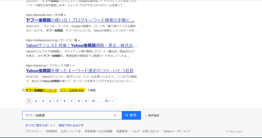
Task: Go to results page 9
Action: coord(86,101)
